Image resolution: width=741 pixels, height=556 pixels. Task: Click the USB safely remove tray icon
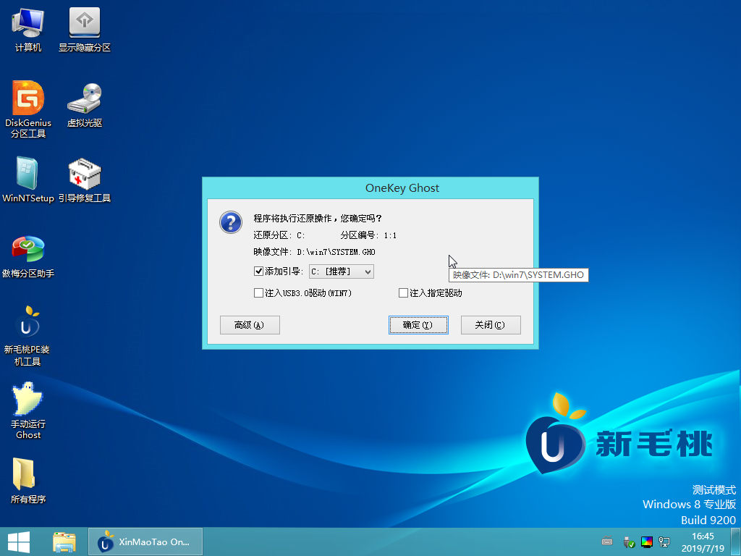[x=628, y=542]
